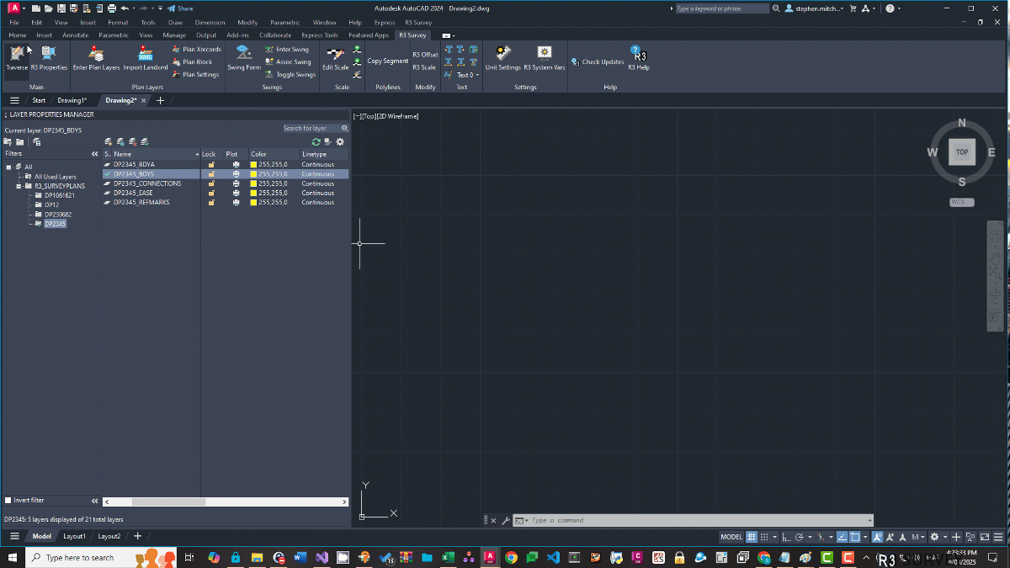Click the R3 Scale button
The width and height of the screenshot is (1010, 568).
[424, 67]
